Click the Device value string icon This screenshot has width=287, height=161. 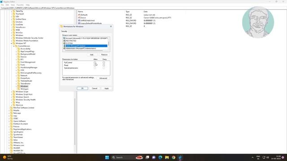[79, 18]
